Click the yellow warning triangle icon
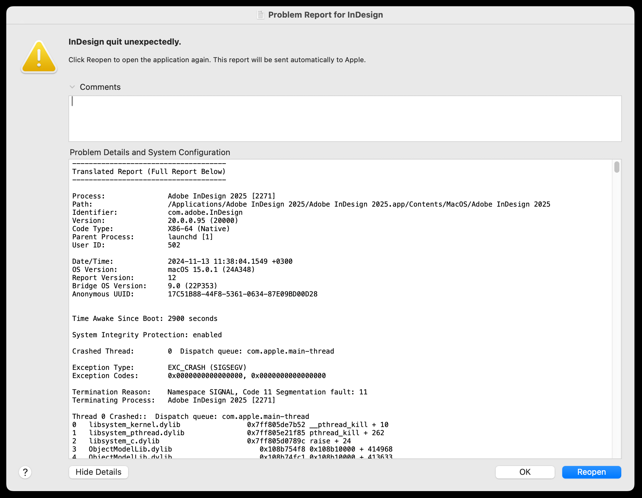This screenshot has width=642, height=498. click(38, 57)
